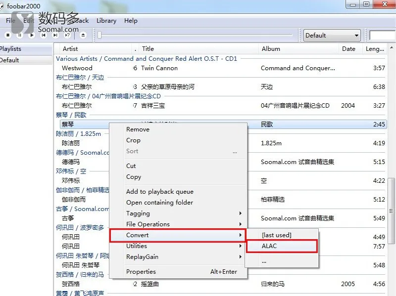The height and width of the screenshot is (296, 396).
Task: Choose Remove from context menu
Action: [x=178, y=129]
